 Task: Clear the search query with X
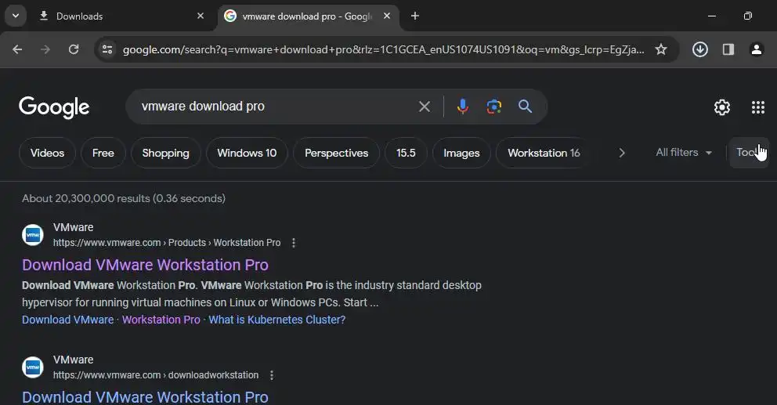425,107
